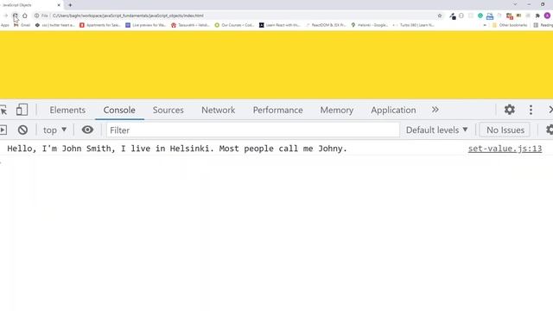The width and height of the screenshot is (553, 311).
Task: Open the Learn React bookmark
Action: point(279,25)
